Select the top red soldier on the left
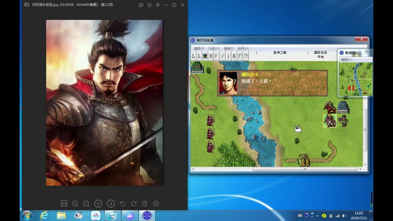Image resolution: width=393 pixels, height=221 pixels. [211, 120]
